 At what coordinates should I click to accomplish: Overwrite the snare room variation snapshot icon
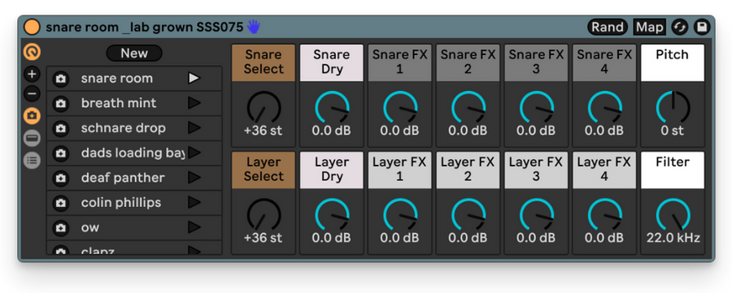point(60,79)
